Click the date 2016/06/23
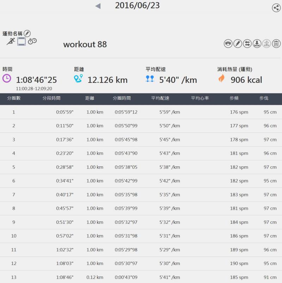 coord(137,5)
